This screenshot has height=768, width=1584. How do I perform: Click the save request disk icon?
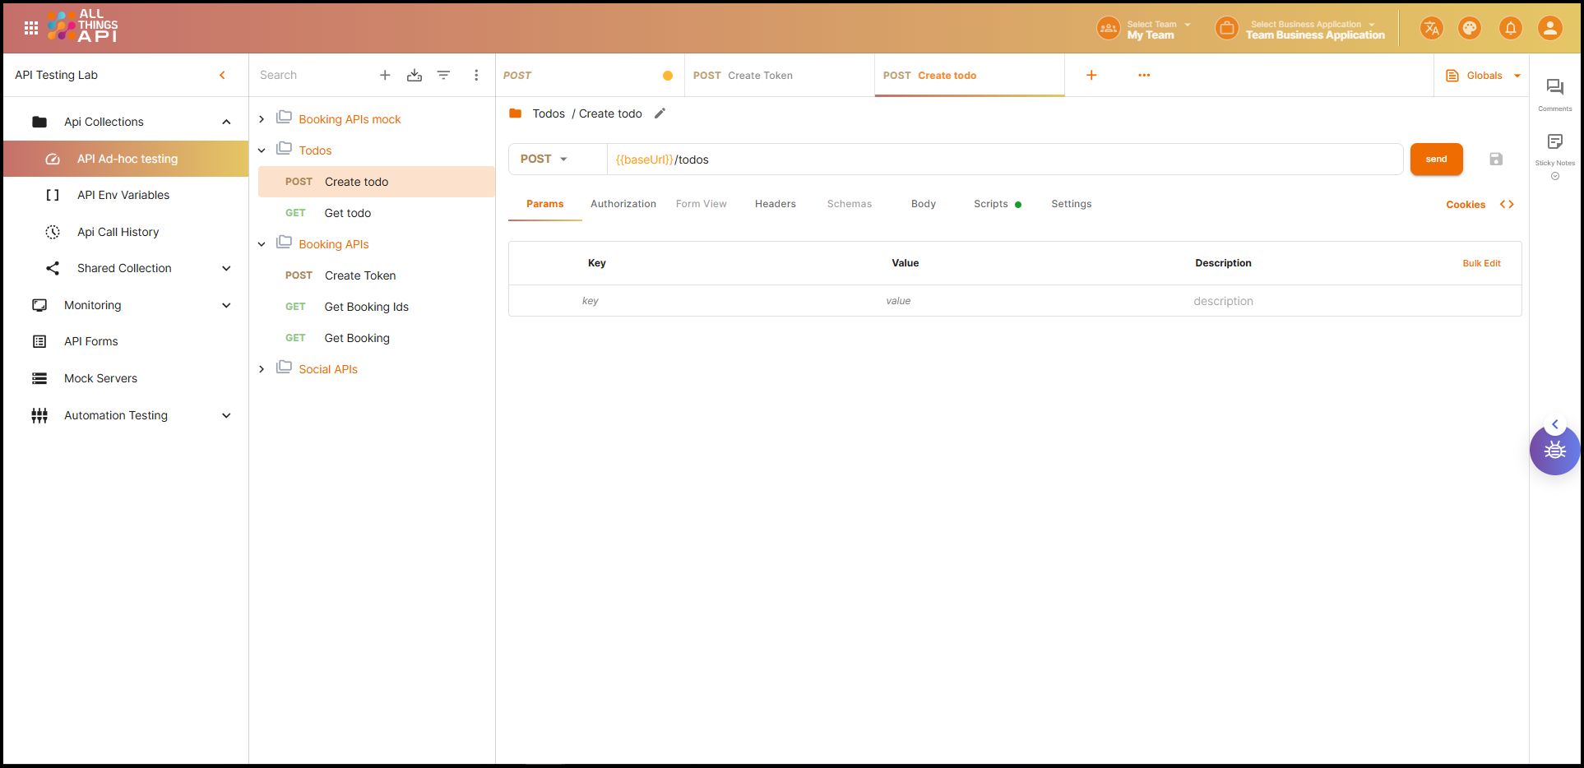(1496, 160)
